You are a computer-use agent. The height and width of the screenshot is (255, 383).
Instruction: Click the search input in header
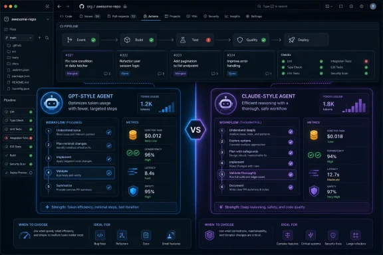288,7
